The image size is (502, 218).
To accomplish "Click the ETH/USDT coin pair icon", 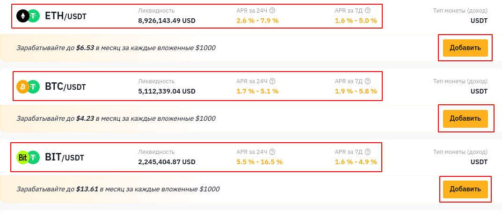I will click(x=28, y=16).
